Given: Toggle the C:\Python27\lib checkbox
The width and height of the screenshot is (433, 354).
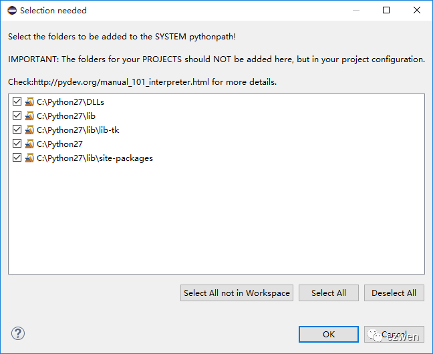Looking at the screenshot, I should 17,116.
